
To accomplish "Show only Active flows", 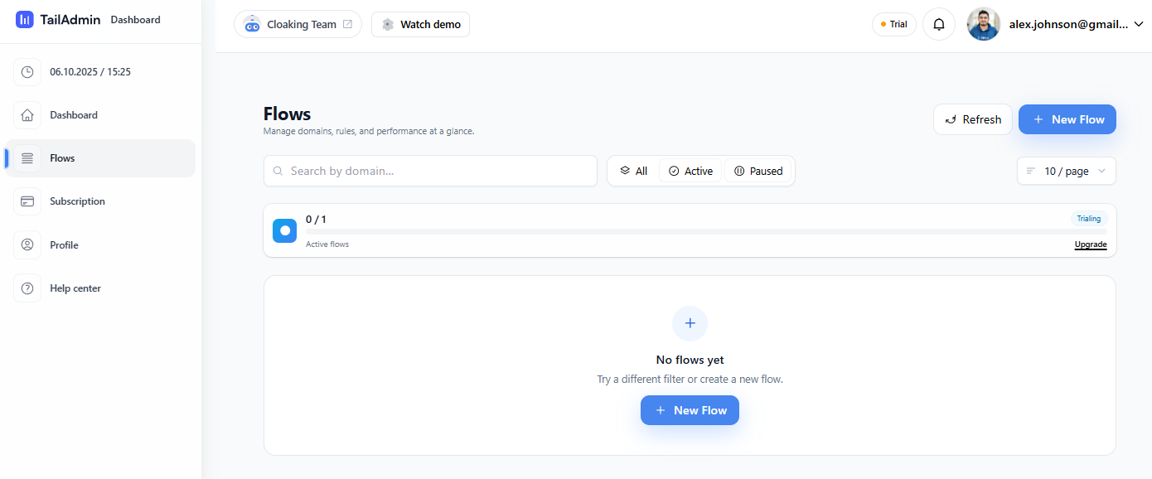I will tap(690, 172).
